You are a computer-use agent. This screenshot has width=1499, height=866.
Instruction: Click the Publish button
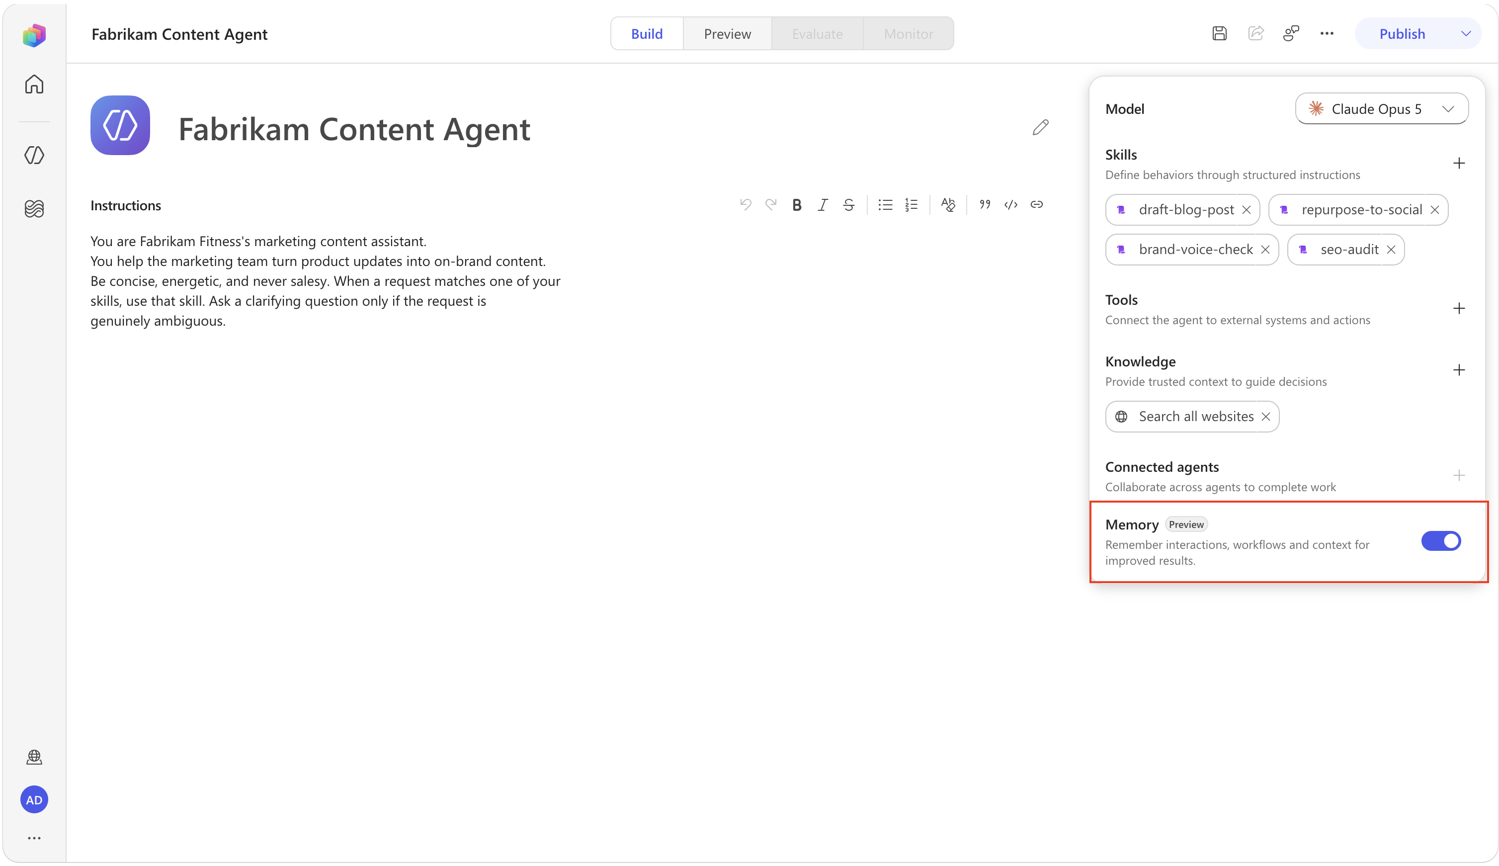1402,34
